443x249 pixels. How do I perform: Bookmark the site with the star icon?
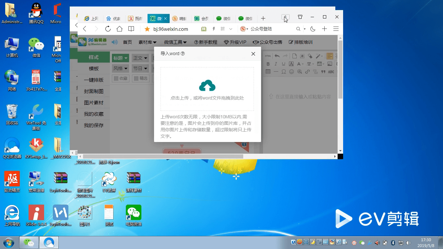[x=147, y=29]
